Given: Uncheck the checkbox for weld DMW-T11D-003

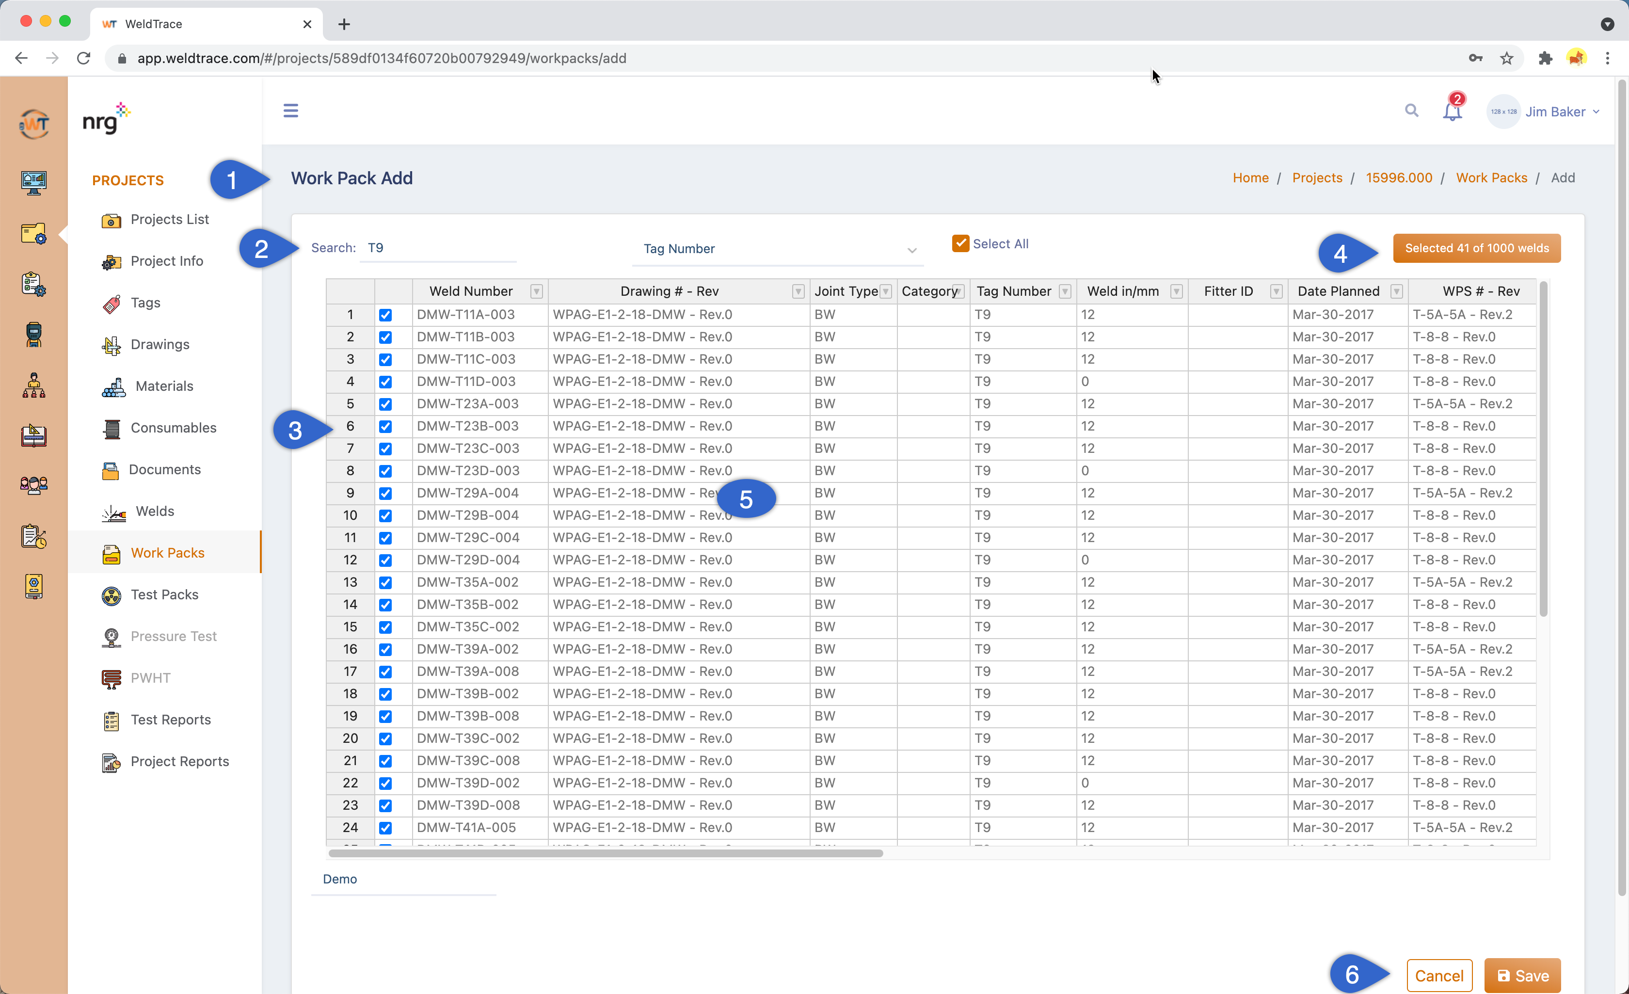Looking at the screenshot, I should (x=385, y=382).
